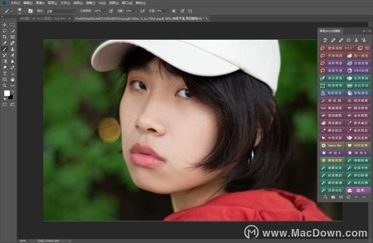Select the Horizontal Type tool
Viewport: 373px width, 243px height.
5,73
